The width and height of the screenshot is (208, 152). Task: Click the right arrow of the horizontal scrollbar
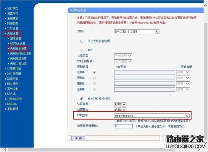point(199,150)
